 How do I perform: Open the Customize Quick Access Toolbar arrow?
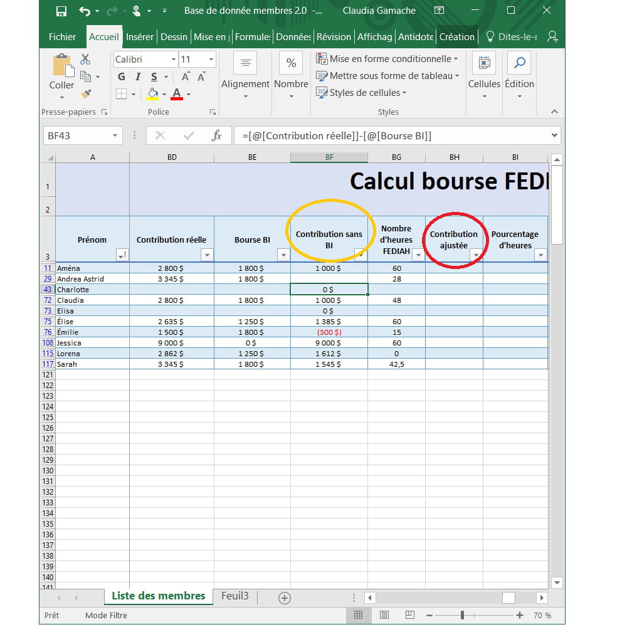click(164, 11)
